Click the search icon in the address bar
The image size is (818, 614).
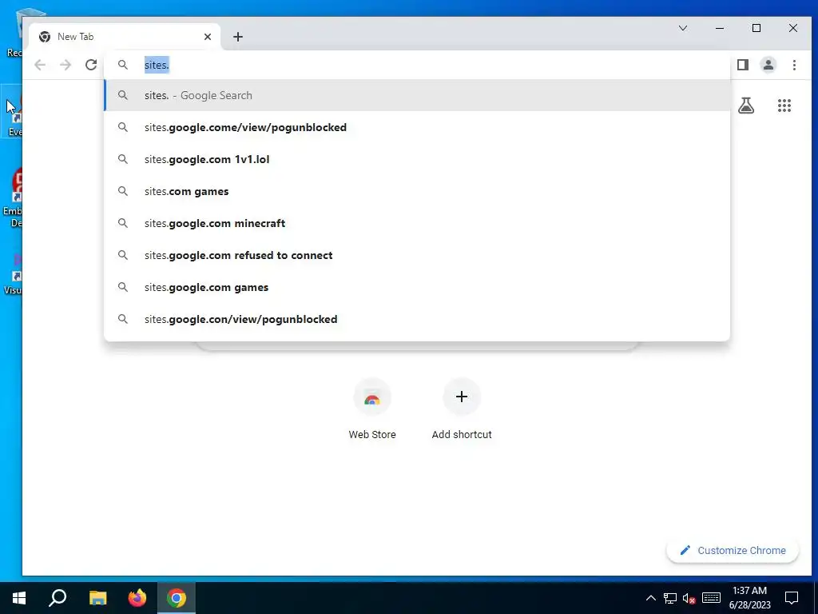pos(122,65)
